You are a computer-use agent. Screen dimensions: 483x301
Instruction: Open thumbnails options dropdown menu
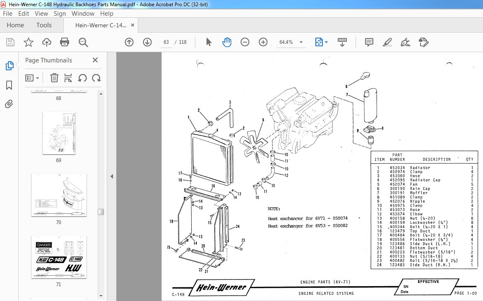point(32,78)
